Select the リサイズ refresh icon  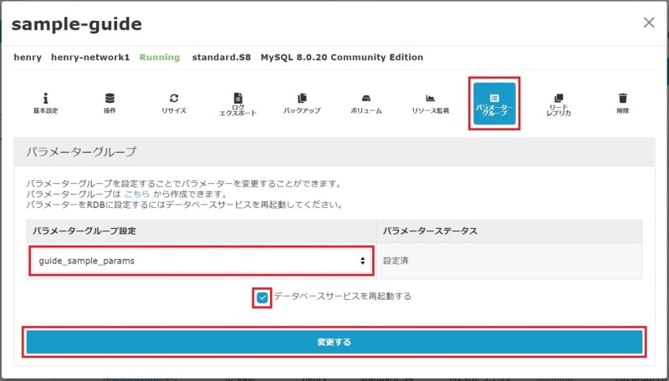click(x=174, y=103)
